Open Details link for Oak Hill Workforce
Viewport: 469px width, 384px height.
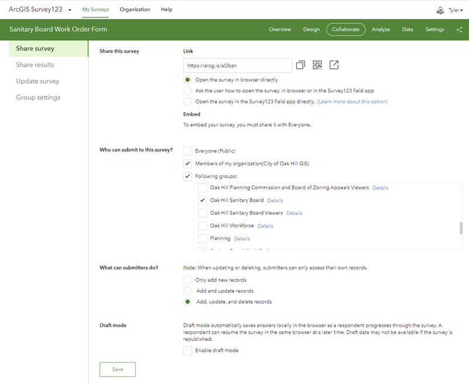pos(265,226)
